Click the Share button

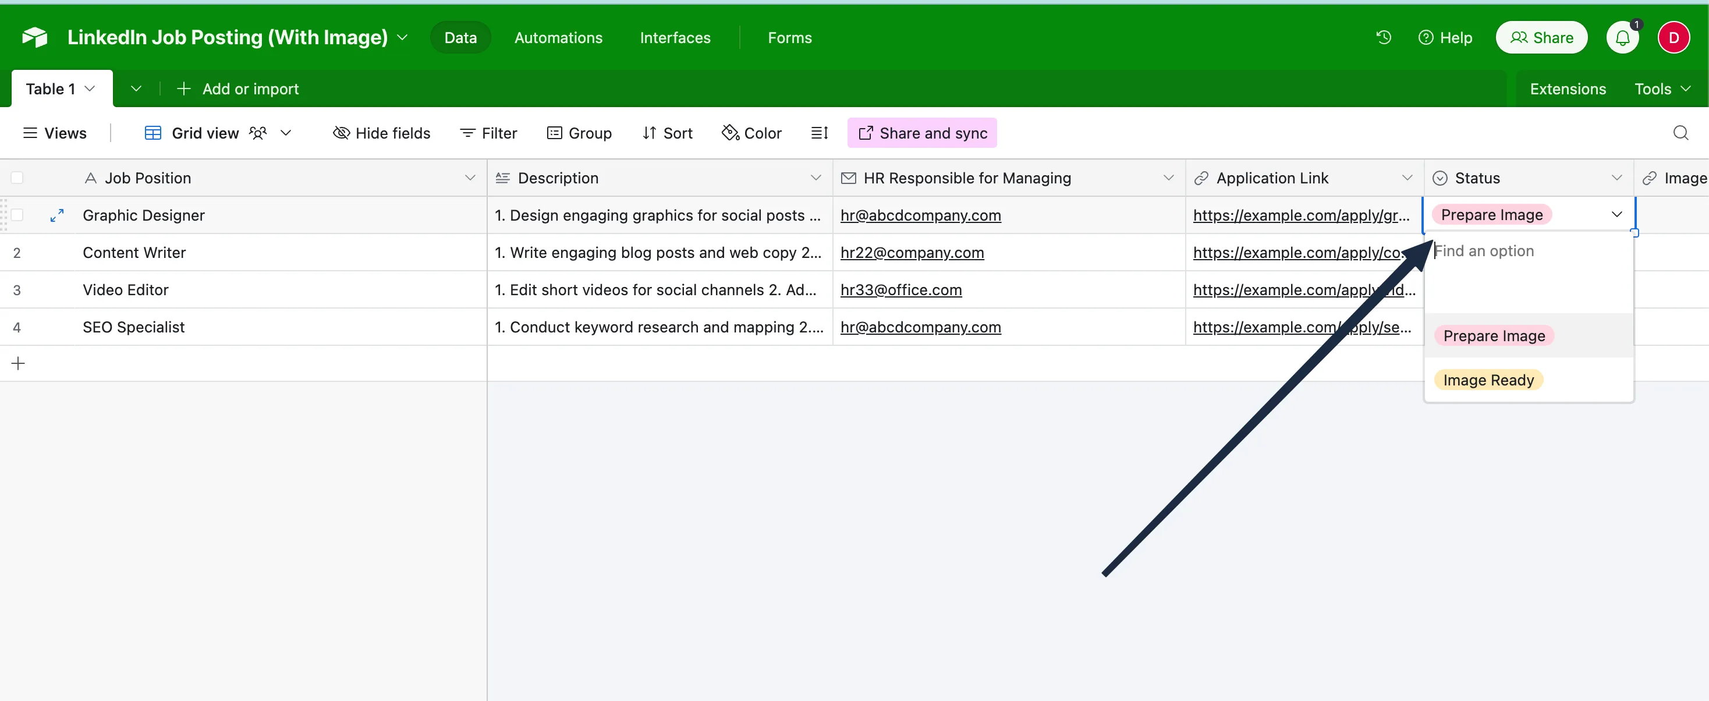click(1541, 38)
